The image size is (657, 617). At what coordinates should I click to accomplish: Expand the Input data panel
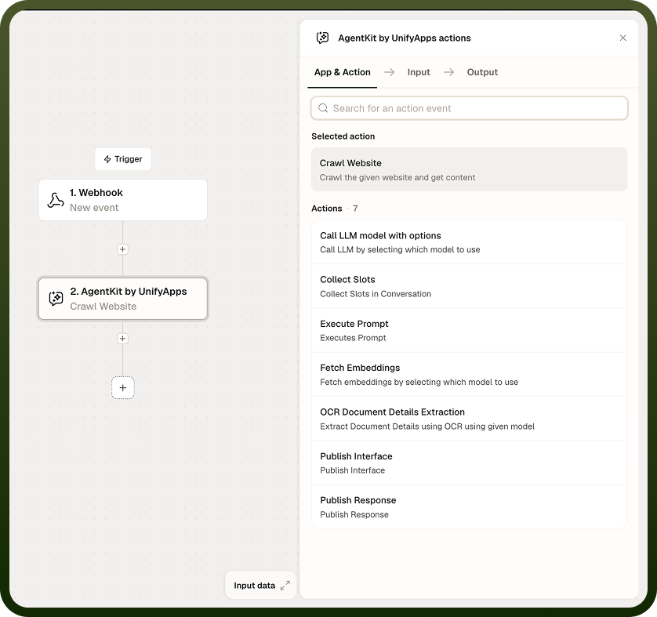[x=285, y=586]
